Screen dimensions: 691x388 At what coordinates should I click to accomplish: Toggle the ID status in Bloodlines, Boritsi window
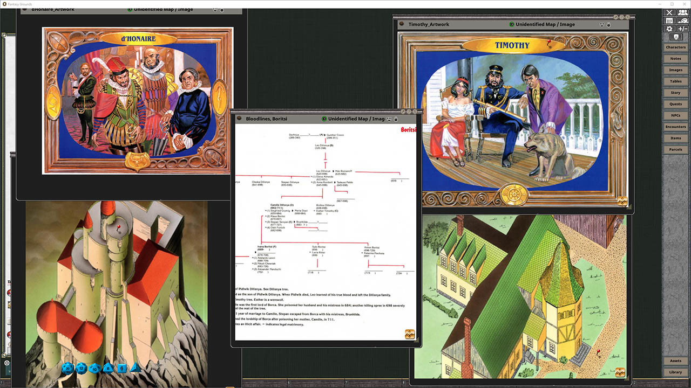(x=324, y=119)
